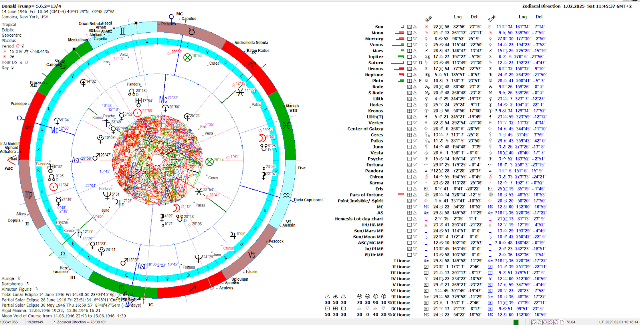Click the 'Theta Capricorni' star label
Screen dimensions: 640x325
(x=308, y=200)
